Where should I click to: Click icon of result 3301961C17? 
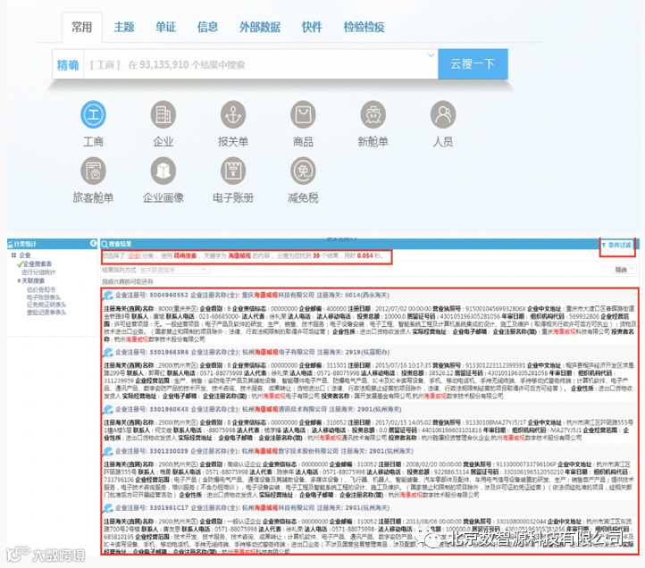(x=108, y=508)
